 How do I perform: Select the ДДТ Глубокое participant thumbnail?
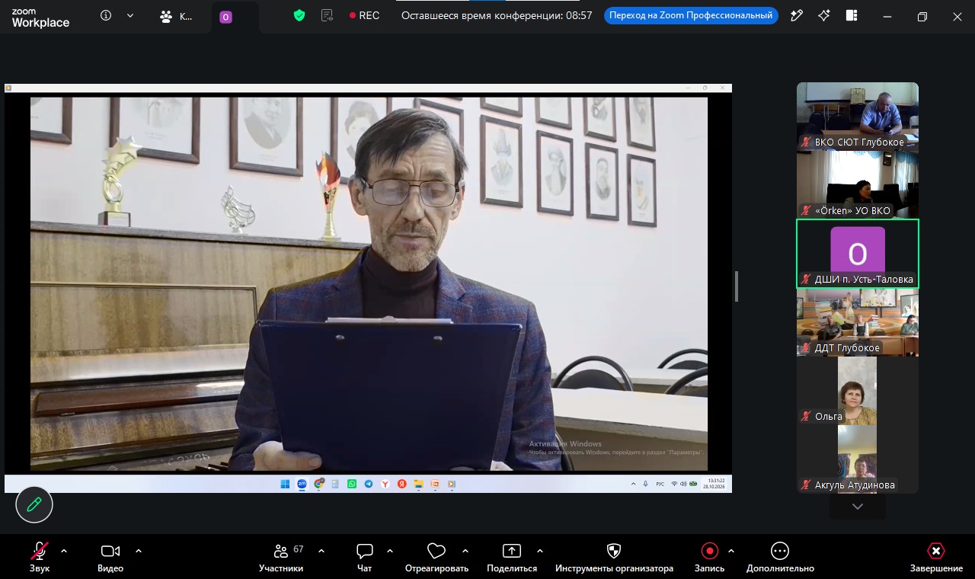(858, 322)
